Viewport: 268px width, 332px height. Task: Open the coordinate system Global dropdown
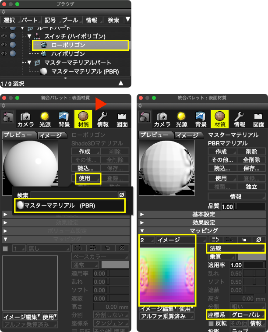247,315
